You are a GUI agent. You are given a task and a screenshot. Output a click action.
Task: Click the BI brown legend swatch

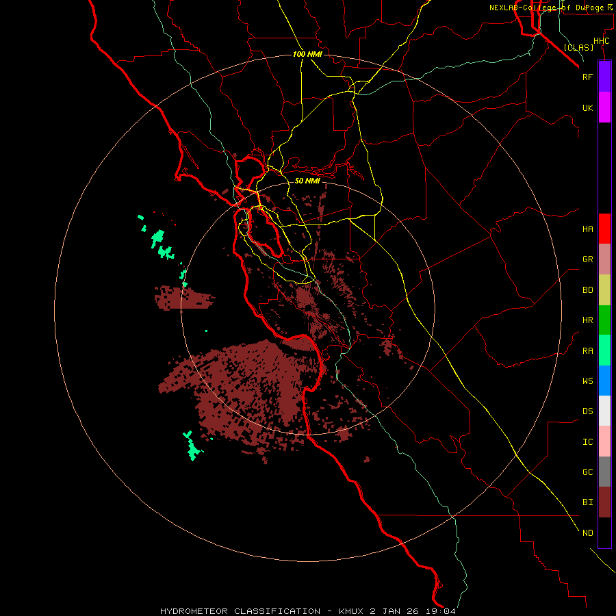[x=604, y=502]
